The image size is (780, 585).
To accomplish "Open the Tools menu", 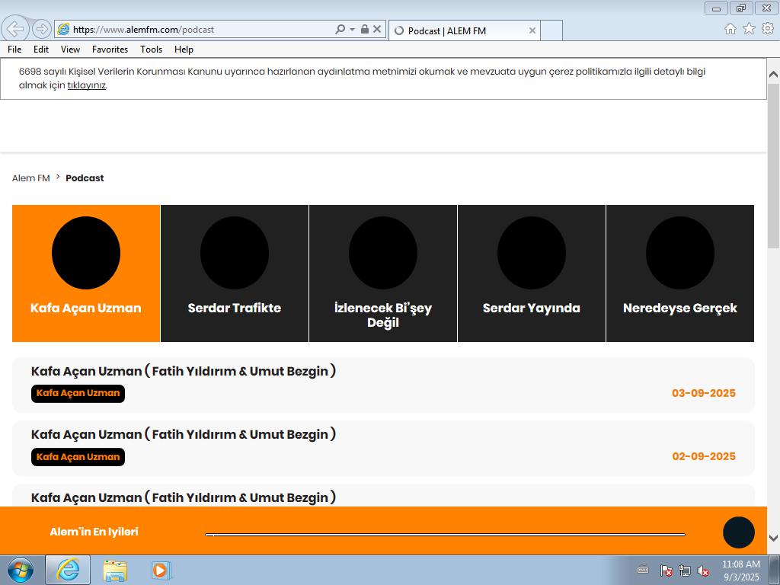I will pos(151,50).
